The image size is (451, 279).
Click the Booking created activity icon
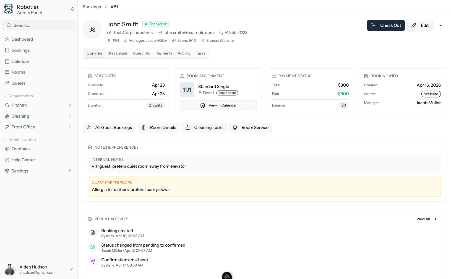pyautogui.click(x=93, y=232)
